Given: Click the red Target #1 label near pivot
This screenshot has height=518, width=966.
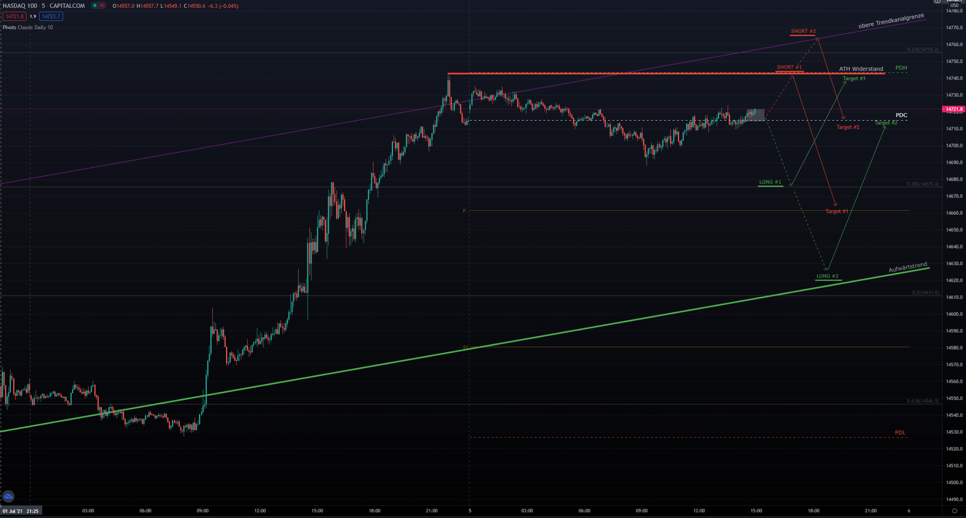Looking at the screenshot, I should click(x=837, y=211).
